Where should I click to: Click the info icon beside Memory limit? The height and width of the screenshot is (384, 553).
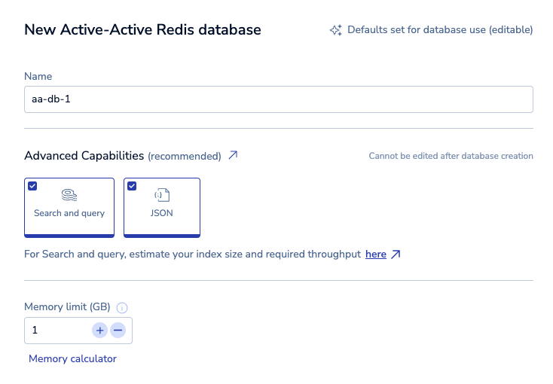coord(122,307)
